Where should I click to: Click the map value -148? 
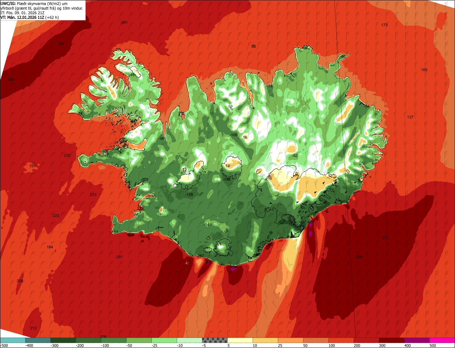click(x=226, y=179)
